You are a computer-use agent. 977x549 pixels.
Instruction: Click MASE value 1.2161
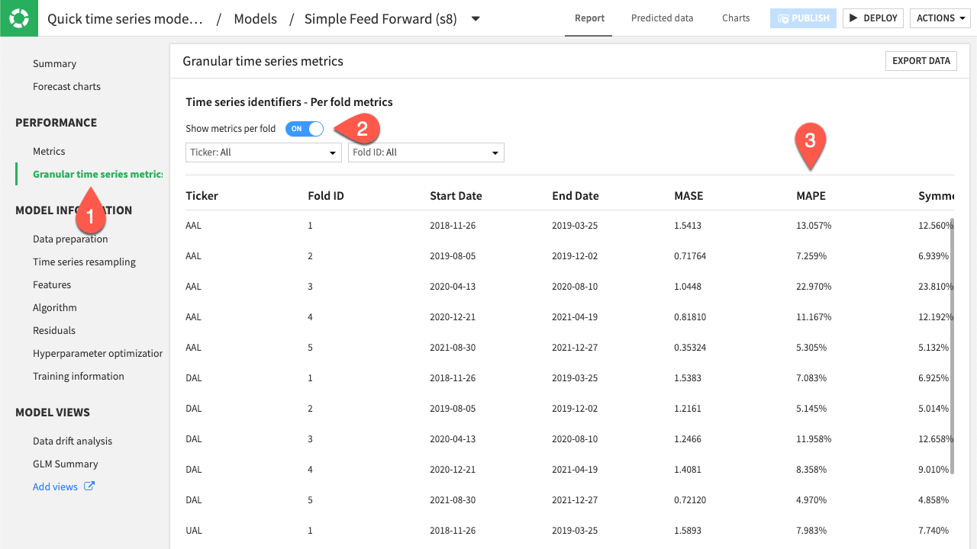click(688, 409)
